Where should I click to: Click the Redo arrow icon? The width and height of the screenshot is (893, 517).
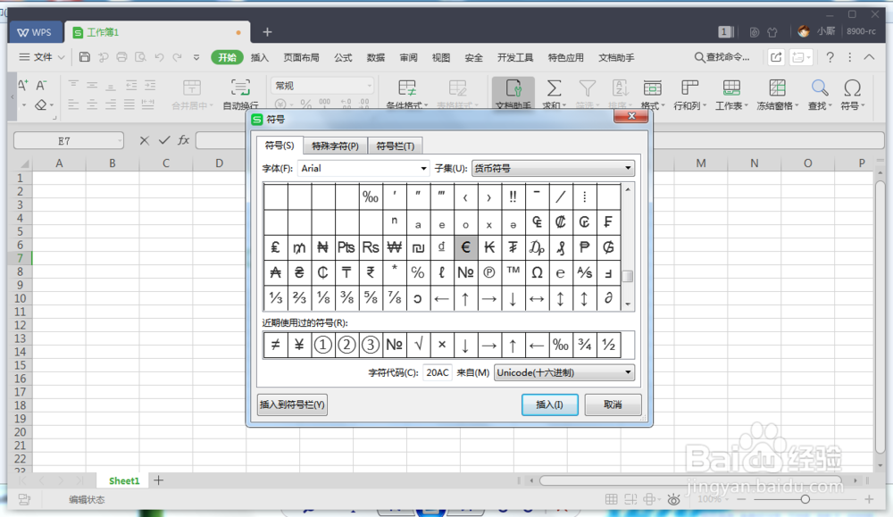(x=177, y=57)
